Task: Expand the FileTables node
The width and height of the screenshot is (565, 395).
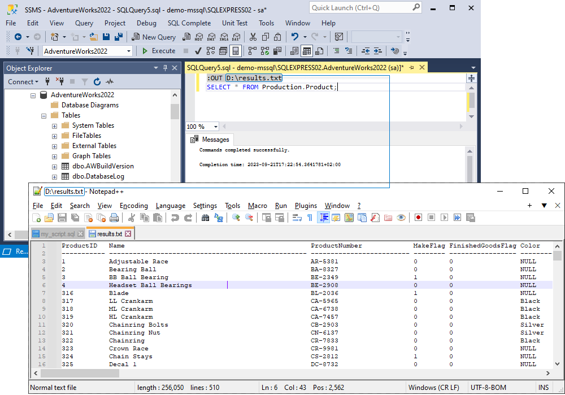Action: 54,136
